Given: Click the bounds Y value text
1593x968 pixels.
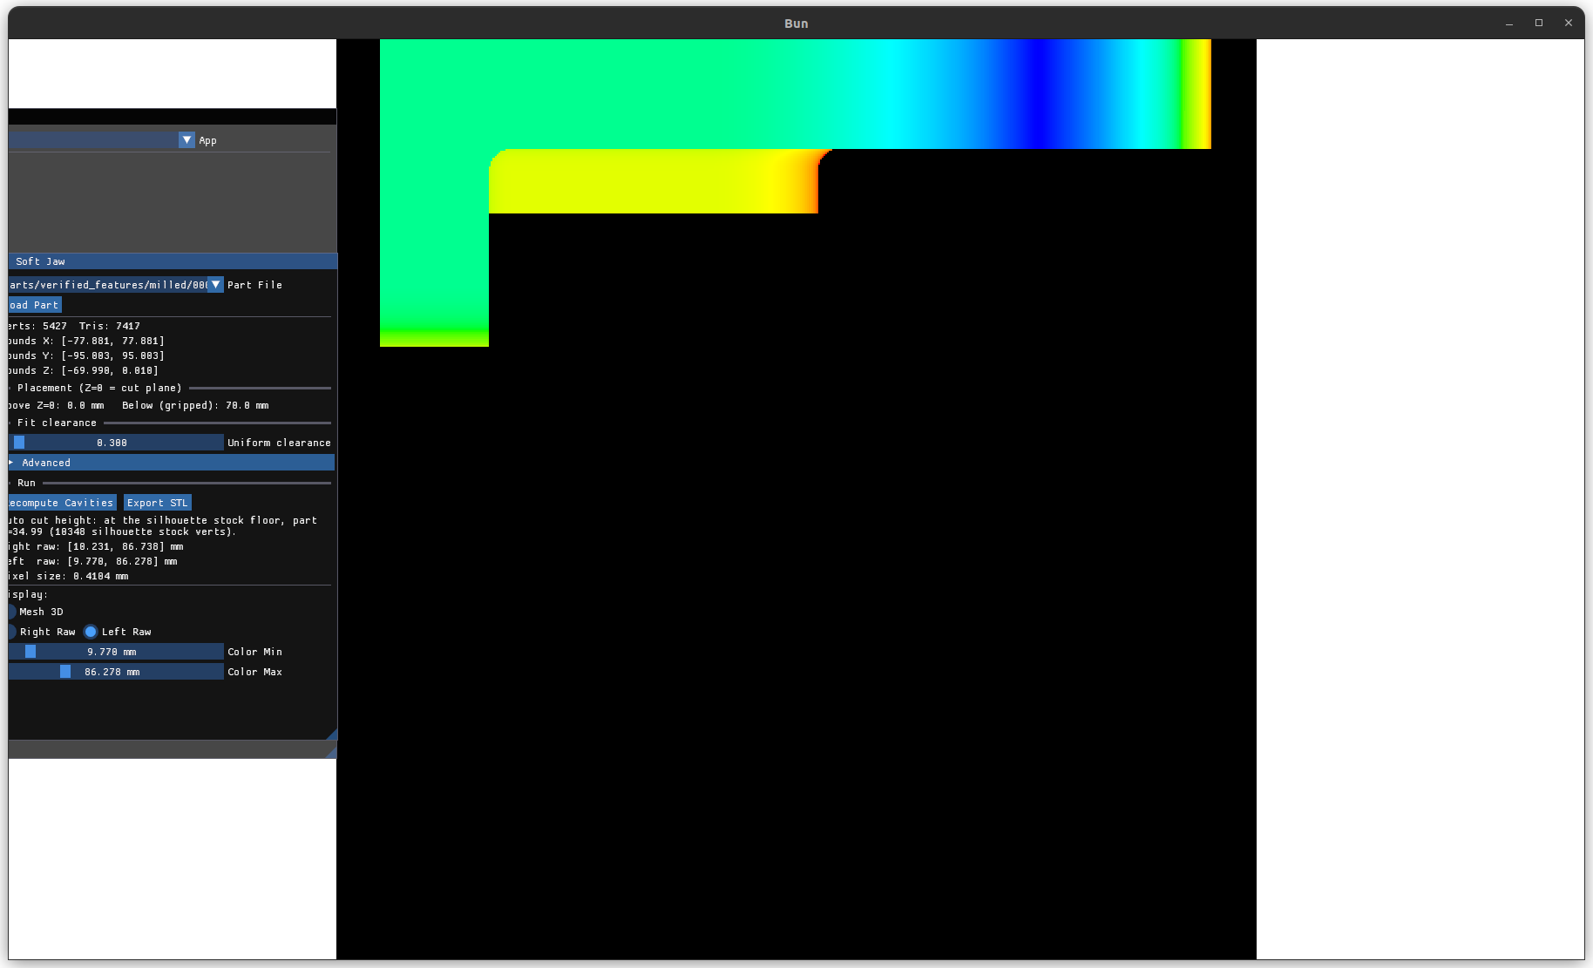Looking at the screenshot, I should click(112, 355).
